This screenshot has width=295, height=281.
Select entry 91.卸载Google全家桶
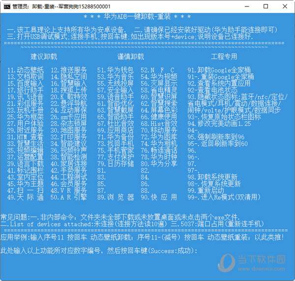pyautogui.click(x=219, y=70)
